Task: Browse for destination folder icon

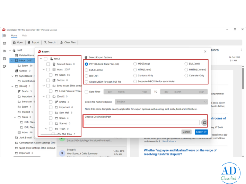Action: (x=204, y=122)
